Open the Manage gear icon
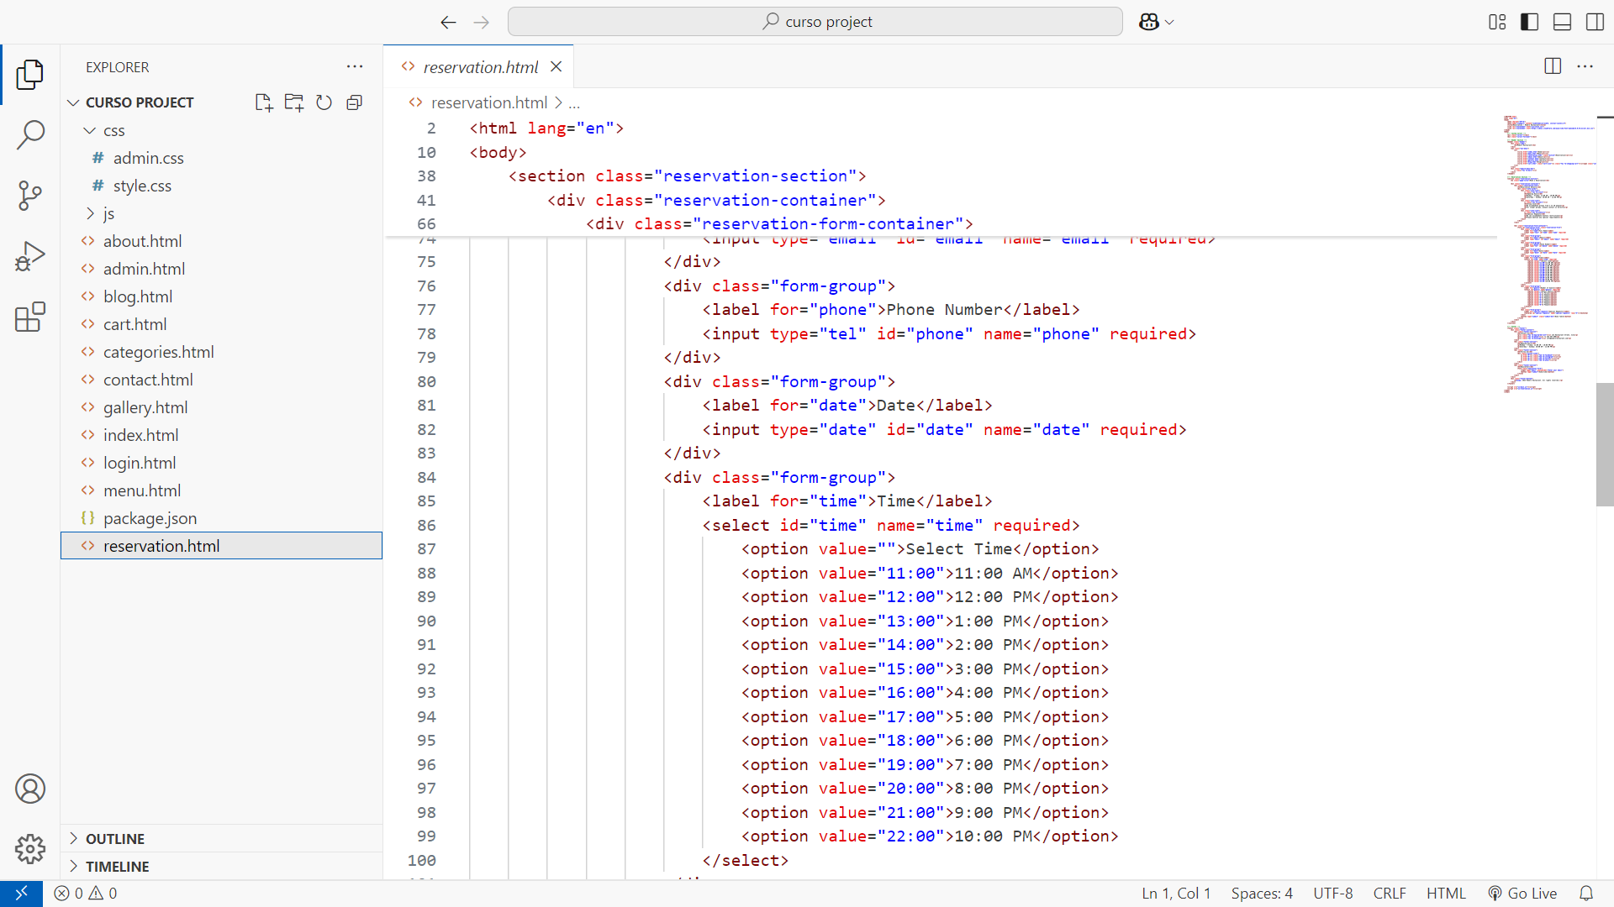The height and width of the screenshot is (907, 1614). tap(30, 849)
